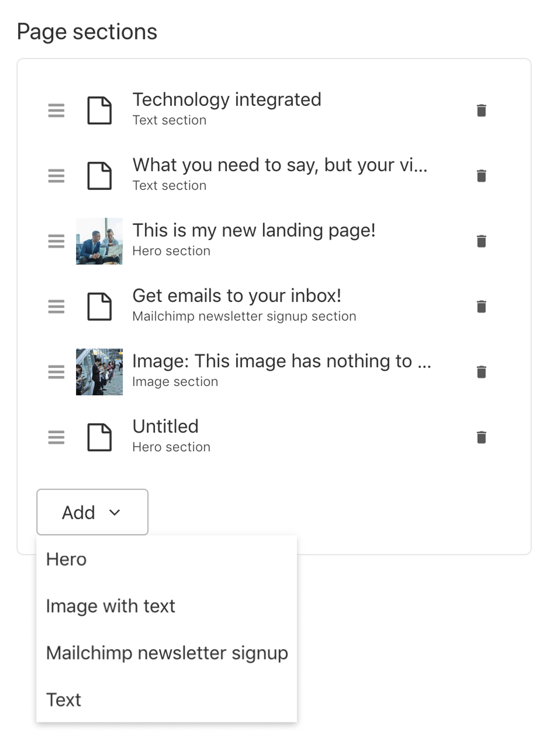548x736 pixels.
Task: Click the document icon for 'Untitled' hero section
Action: tap(100, 436)
